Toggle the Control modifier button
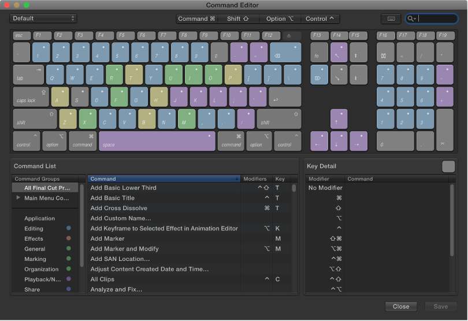The width and height of the screenshot is (468, 321). 320,19
